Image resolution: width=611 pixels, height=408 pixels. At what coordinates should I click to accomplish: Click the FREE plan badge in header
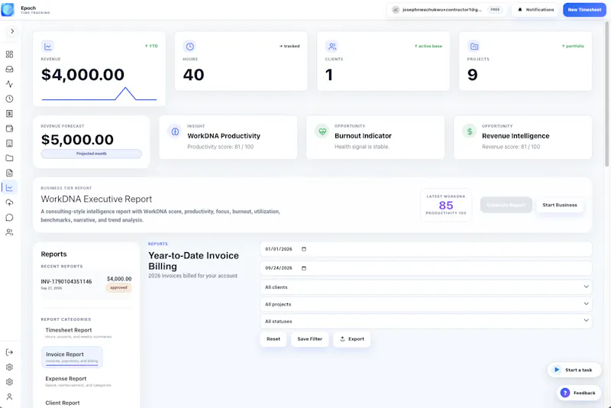pos(495,9)
